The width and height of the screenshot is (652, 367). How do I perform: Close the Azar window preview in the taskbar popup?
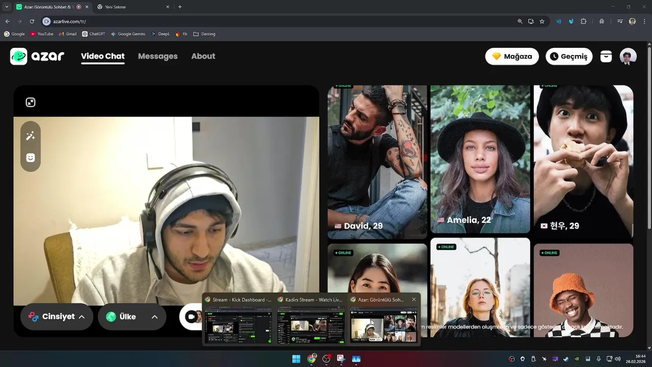[414, 300]
